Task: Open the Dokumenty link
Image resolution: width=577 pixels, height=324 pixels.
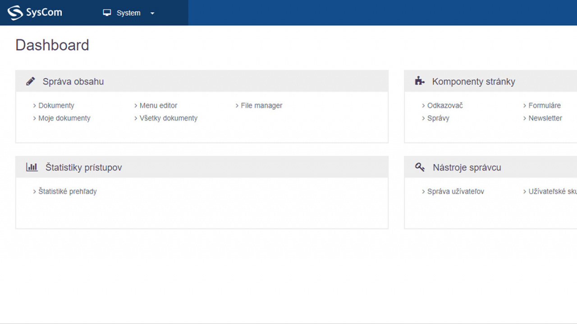Action: coord(56,105)
